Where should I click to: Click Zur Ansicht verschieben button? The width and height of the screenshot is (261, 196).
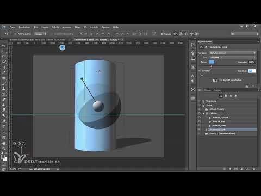coord(227,80)
